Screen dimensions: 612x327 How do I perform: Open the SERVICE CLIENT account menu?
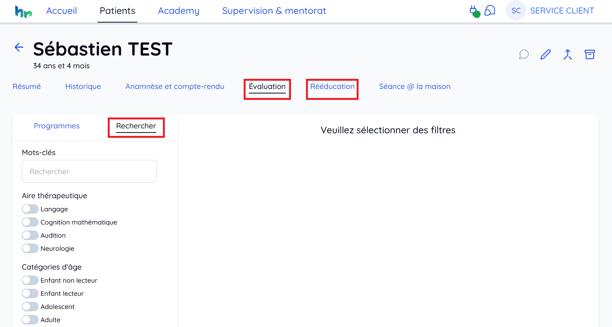[562, 11]
